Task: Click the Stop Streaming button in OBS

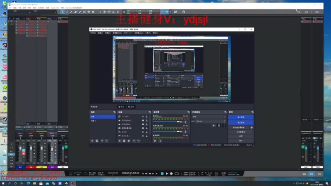Action: [x=241, y=117]
